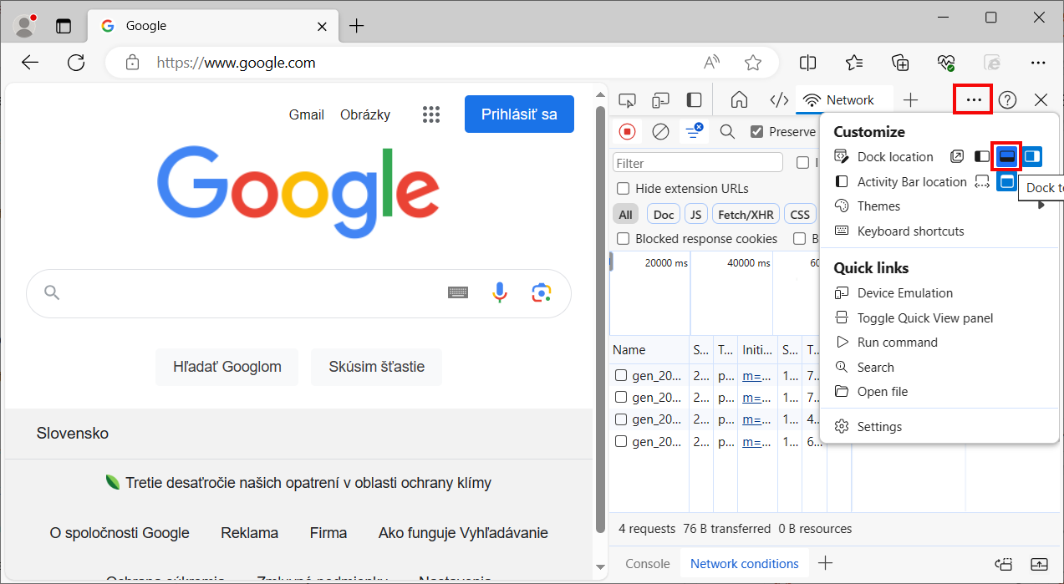Check the third gen_20... request row checkbox
1064x584 pixels.
click(x=621, y=419)
